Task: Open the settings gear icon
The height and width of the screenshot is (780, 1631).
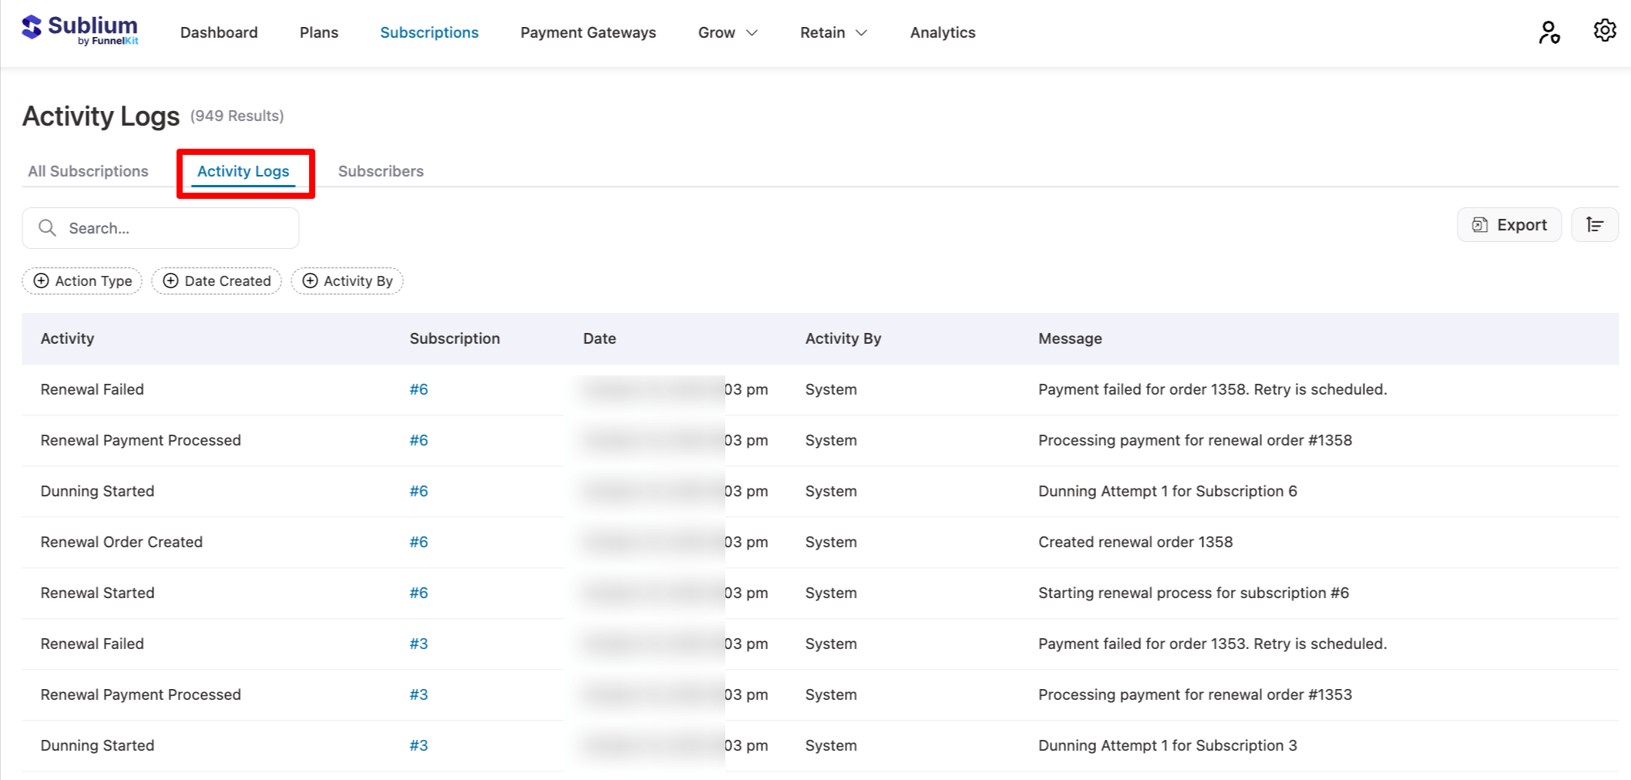Action: (x=1604, y=31)
